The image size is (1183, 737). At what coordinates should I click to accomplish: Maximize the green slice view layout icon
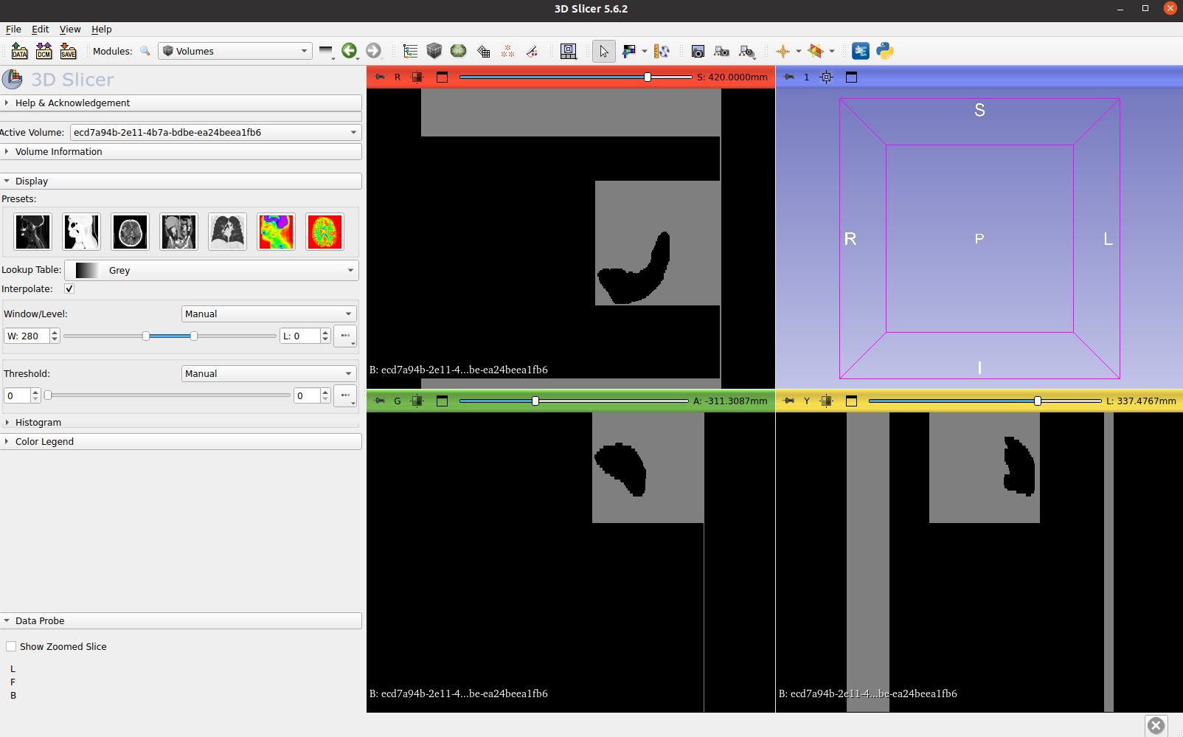pyautogui.click(x=443, y=401)
